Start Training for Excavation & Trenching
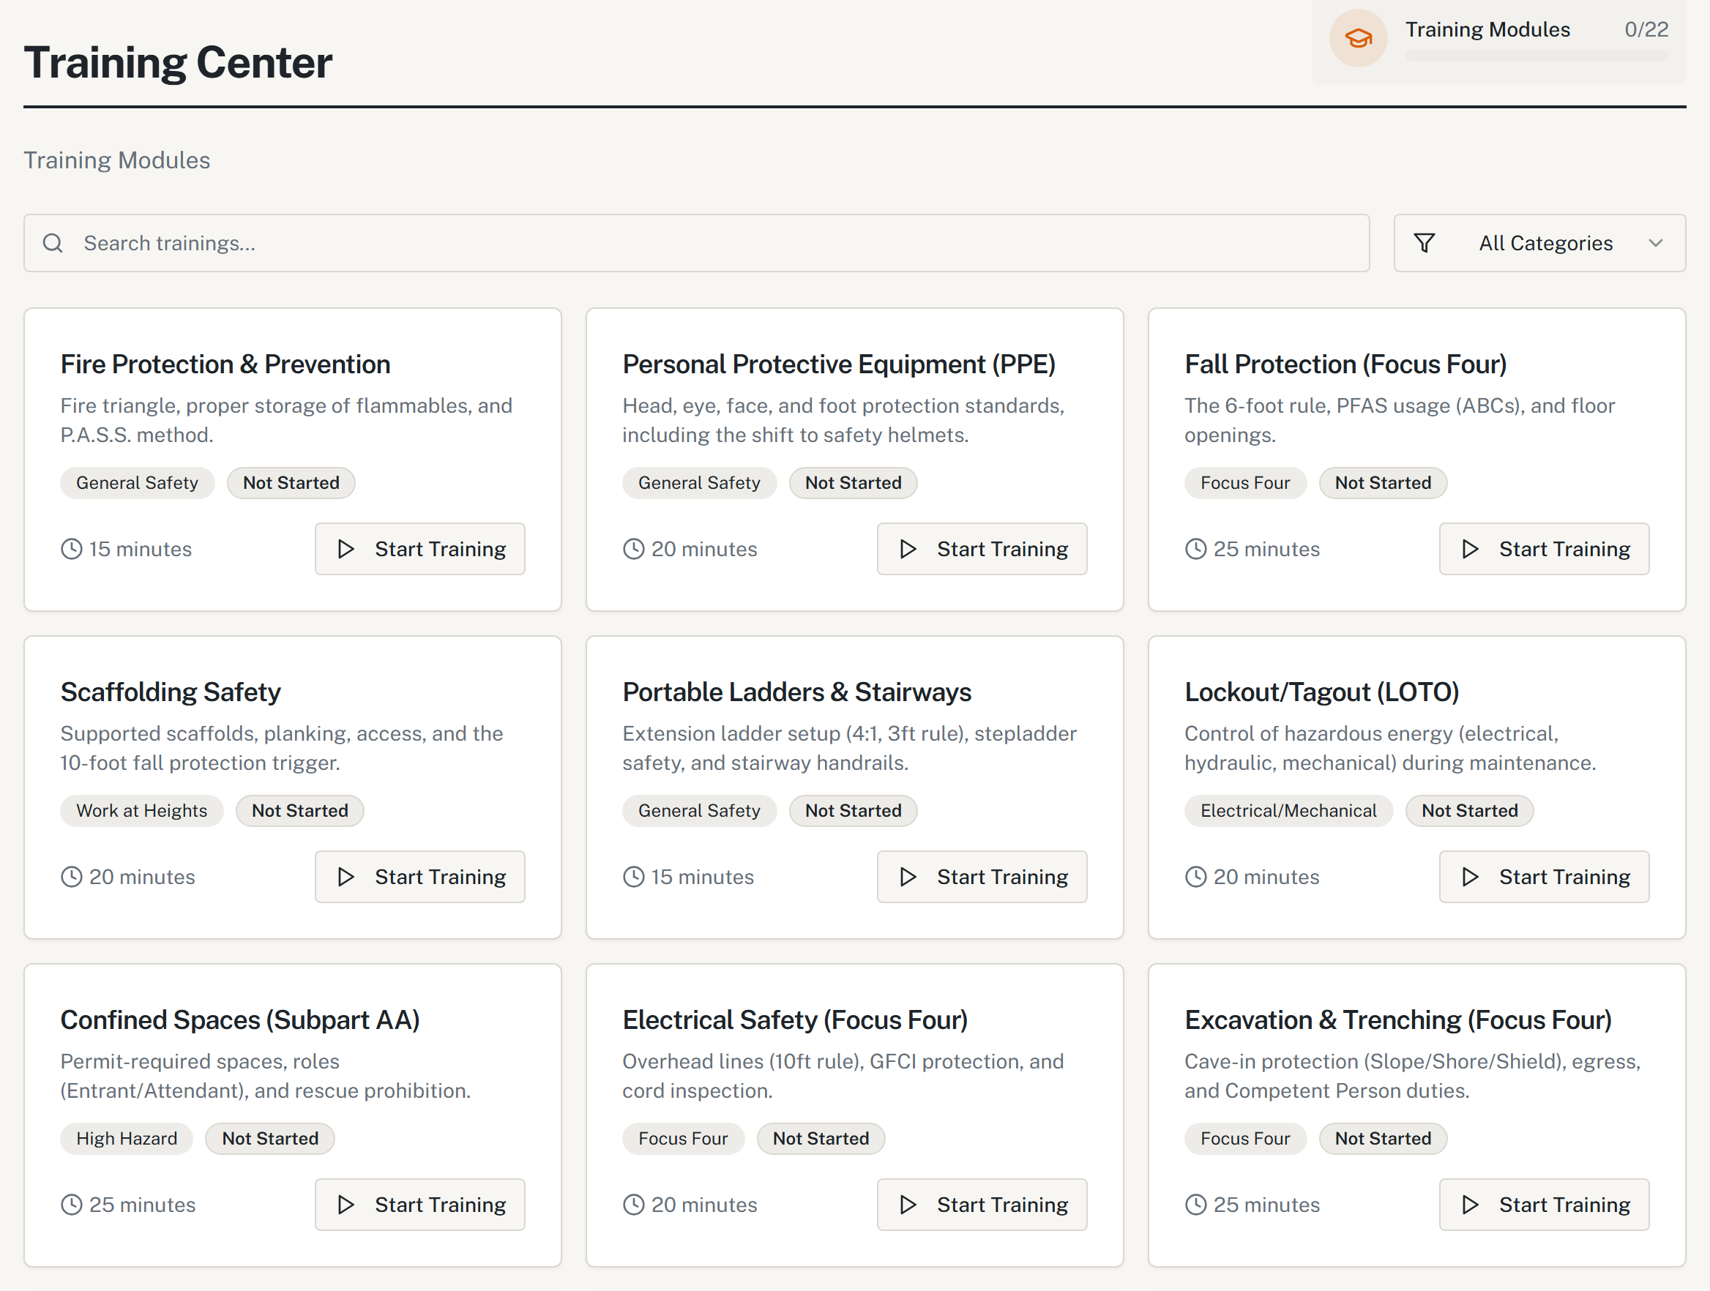This screenshot has width=1710, height=1291. tap(1544, 1205)
